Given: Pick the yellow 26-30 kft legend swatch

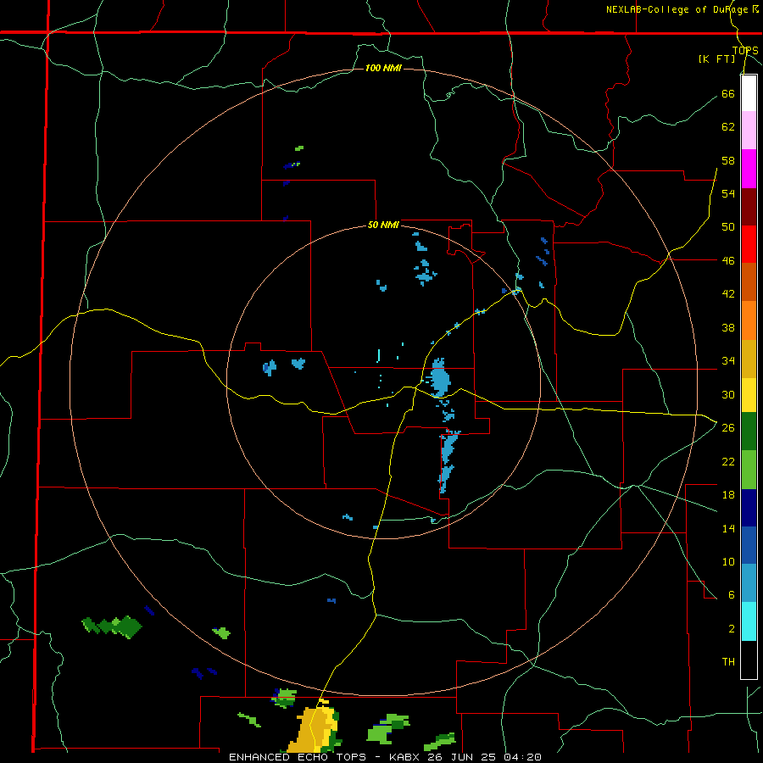Looking at the screenshot, I should tap(749, 395).
